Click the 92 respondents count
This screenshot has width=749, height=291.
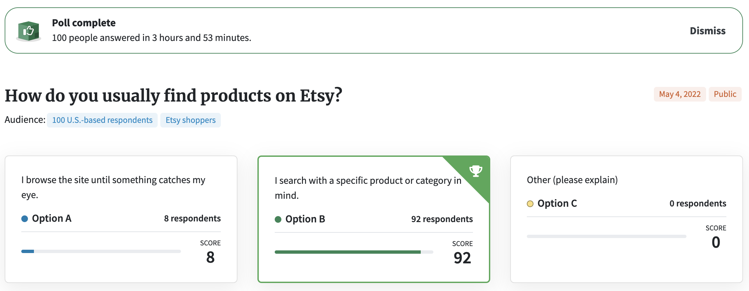pos(442,219)
